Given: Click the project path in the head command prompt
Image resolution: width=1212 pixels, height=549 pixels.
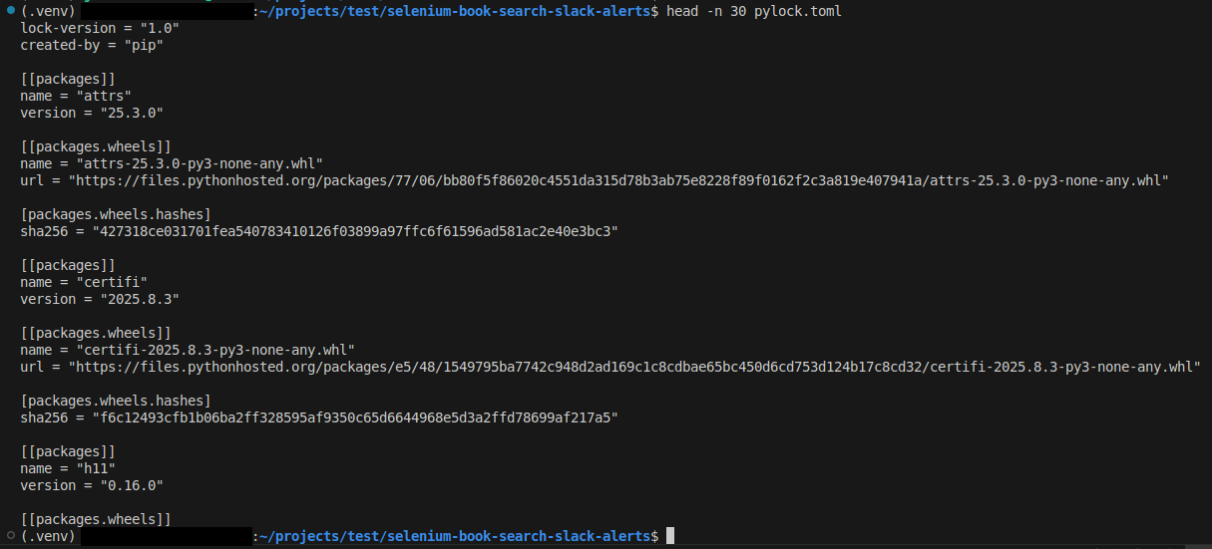Looking at the screenshot, I should (455, 11).
